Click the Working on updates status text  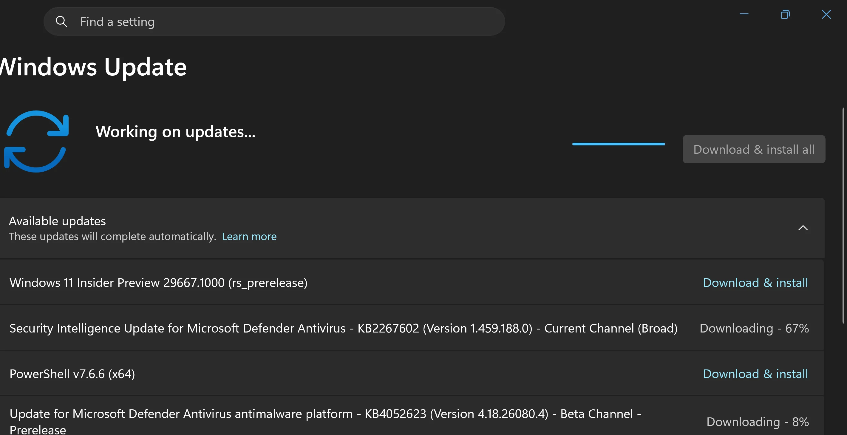pyautogui.click(x=175, y=132)
